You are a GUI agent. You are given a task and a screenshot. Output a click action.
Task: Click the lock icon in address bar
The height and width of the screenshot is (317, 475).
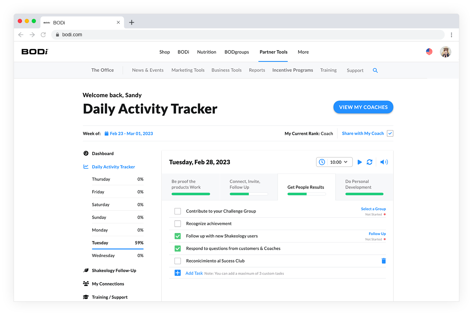(58, 35)
